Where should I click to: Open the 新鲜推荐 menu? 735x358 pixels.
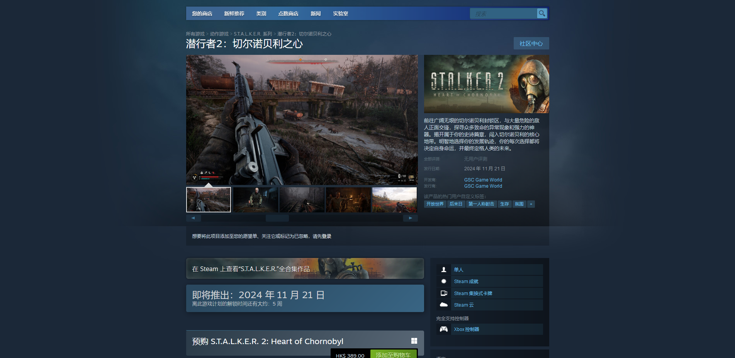(234, 14)
